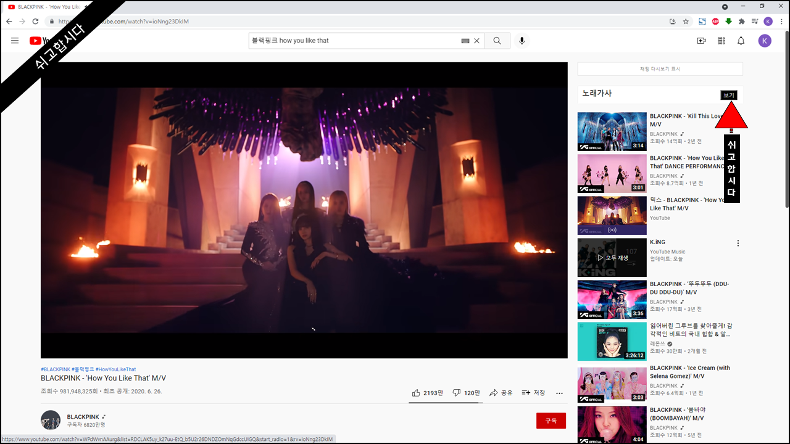Run the search with the magnifier button
The height and width of the screenshot is (444, 790).
(x=497, y=41)
